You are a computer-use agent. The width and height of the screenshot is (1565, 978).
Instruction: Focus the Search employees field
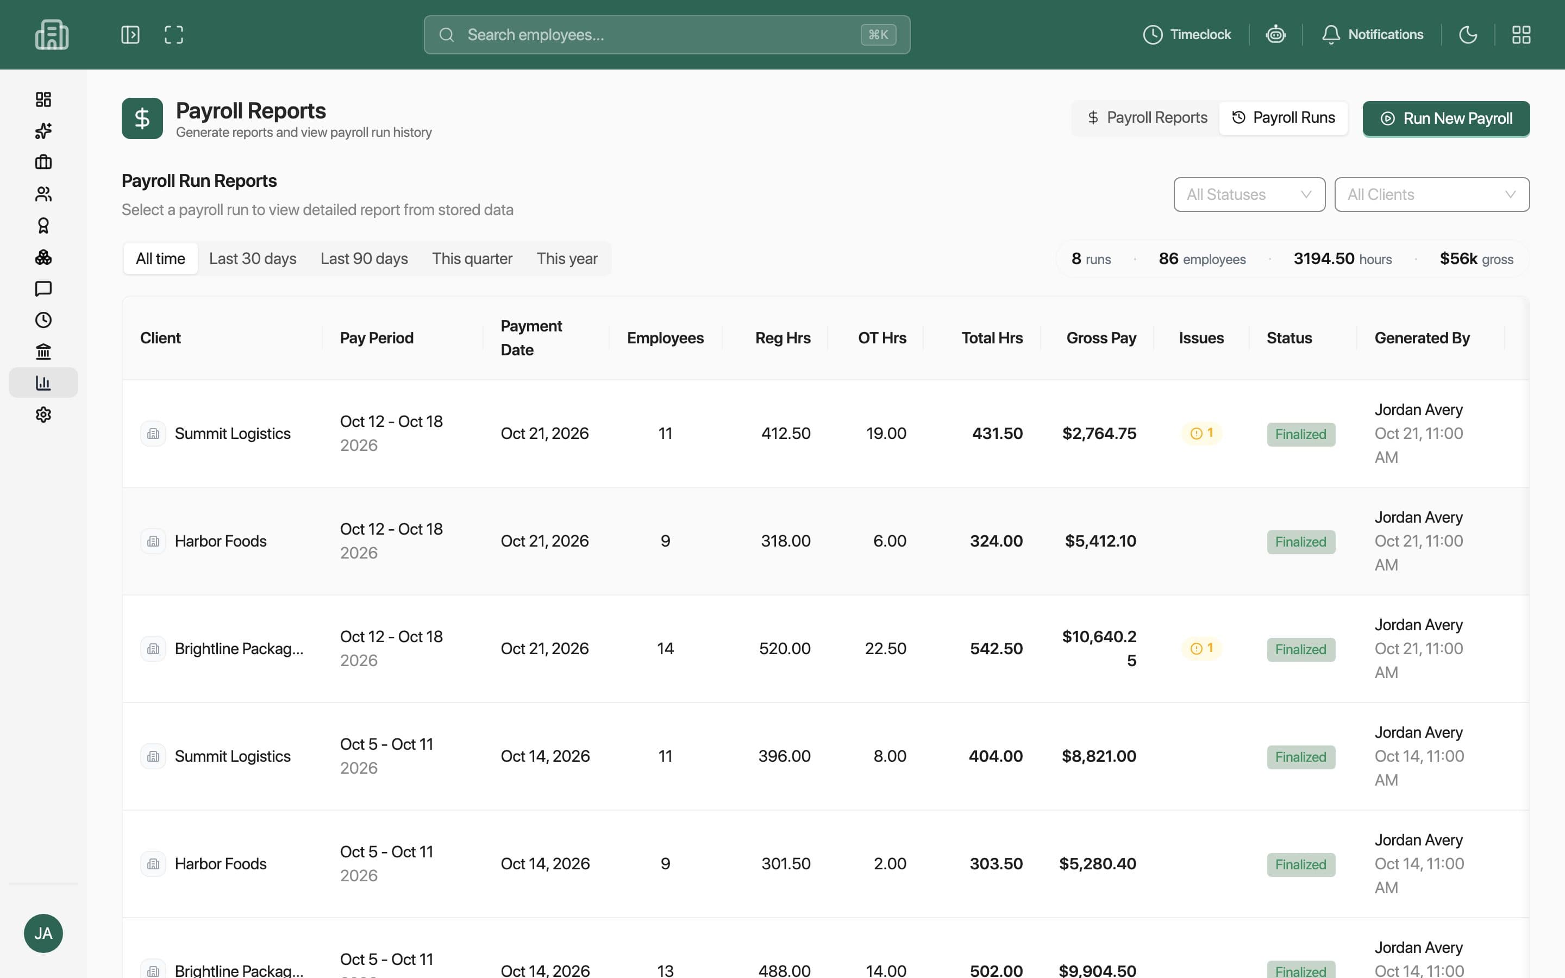[667, 35]
